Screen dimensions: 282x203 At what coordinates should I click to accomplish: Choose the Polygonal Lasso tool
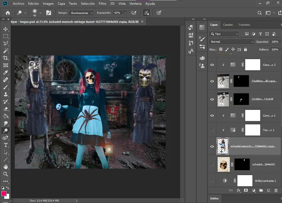click(x=6, y=43)
